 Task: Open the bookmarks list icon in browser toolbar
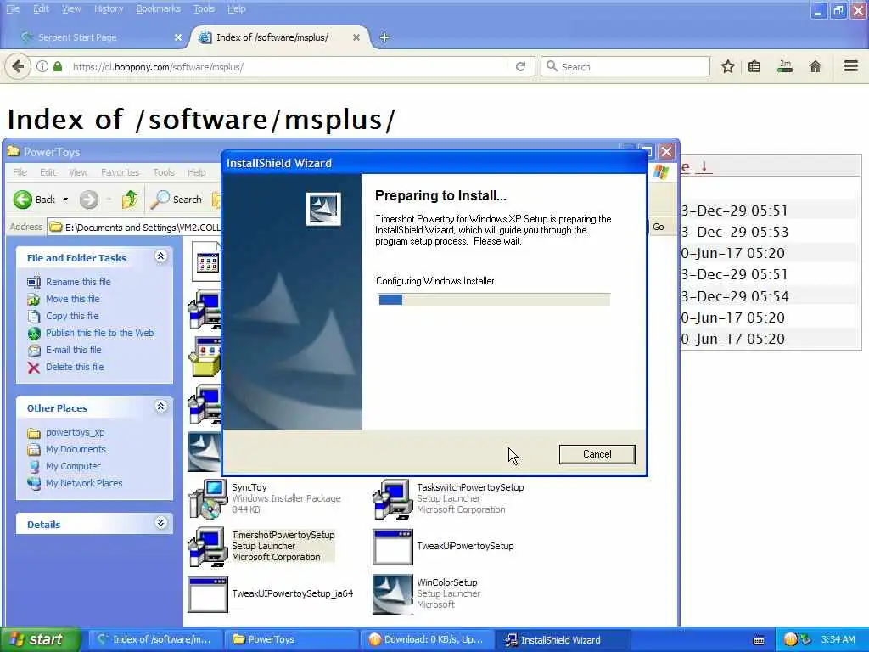(754, 67)
